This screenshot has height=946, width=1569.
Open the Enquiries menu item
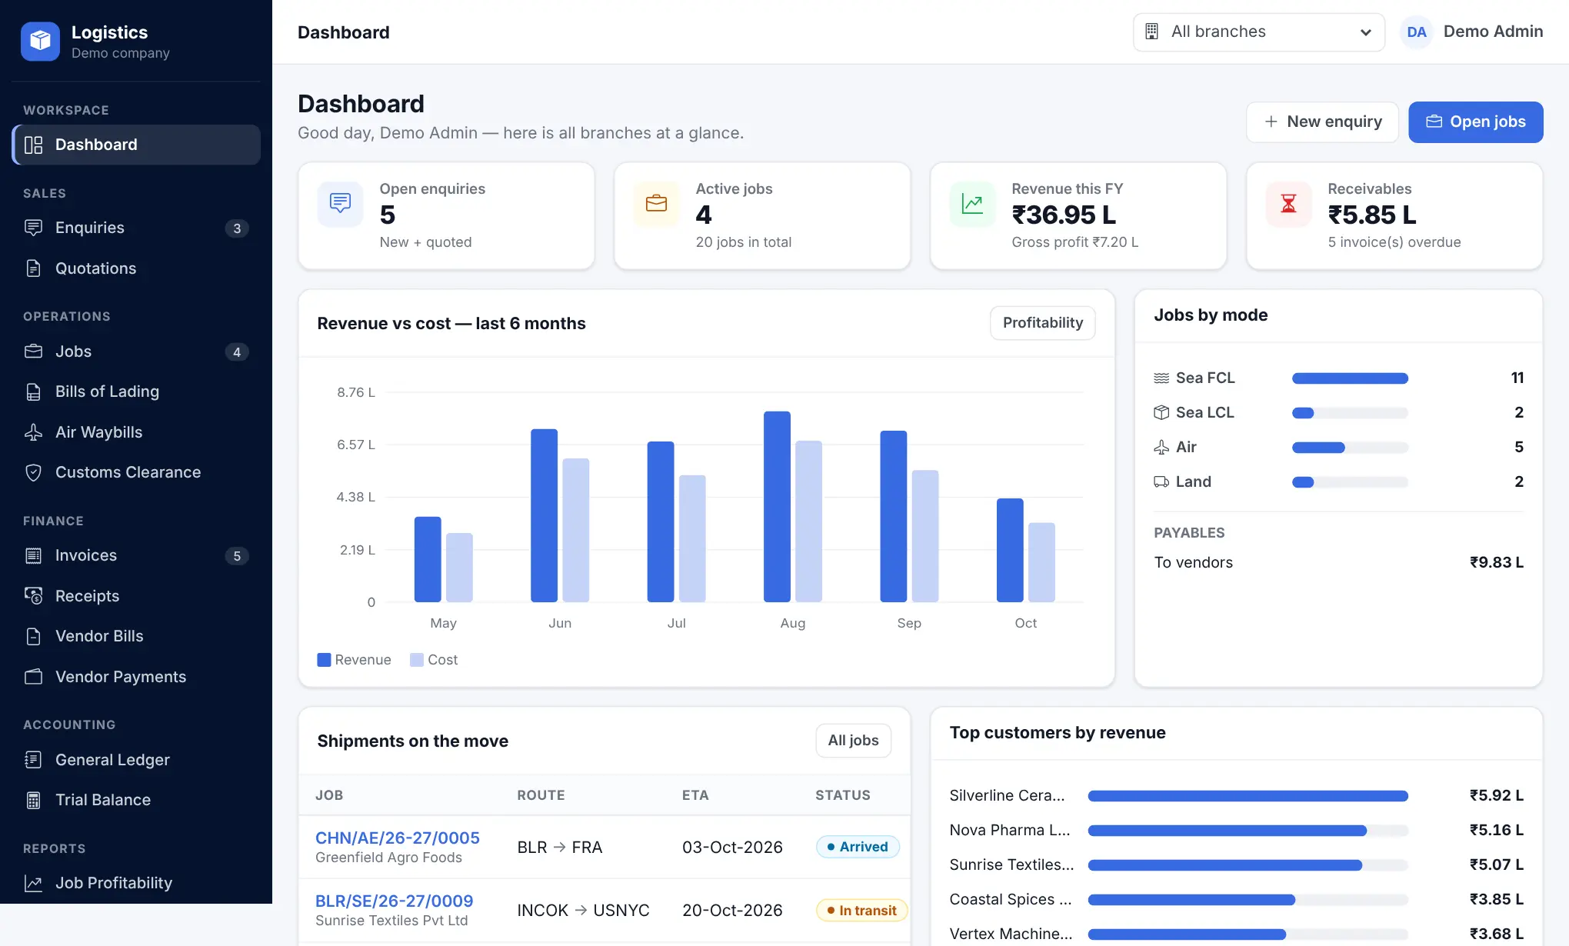click(x=136, y=228)
